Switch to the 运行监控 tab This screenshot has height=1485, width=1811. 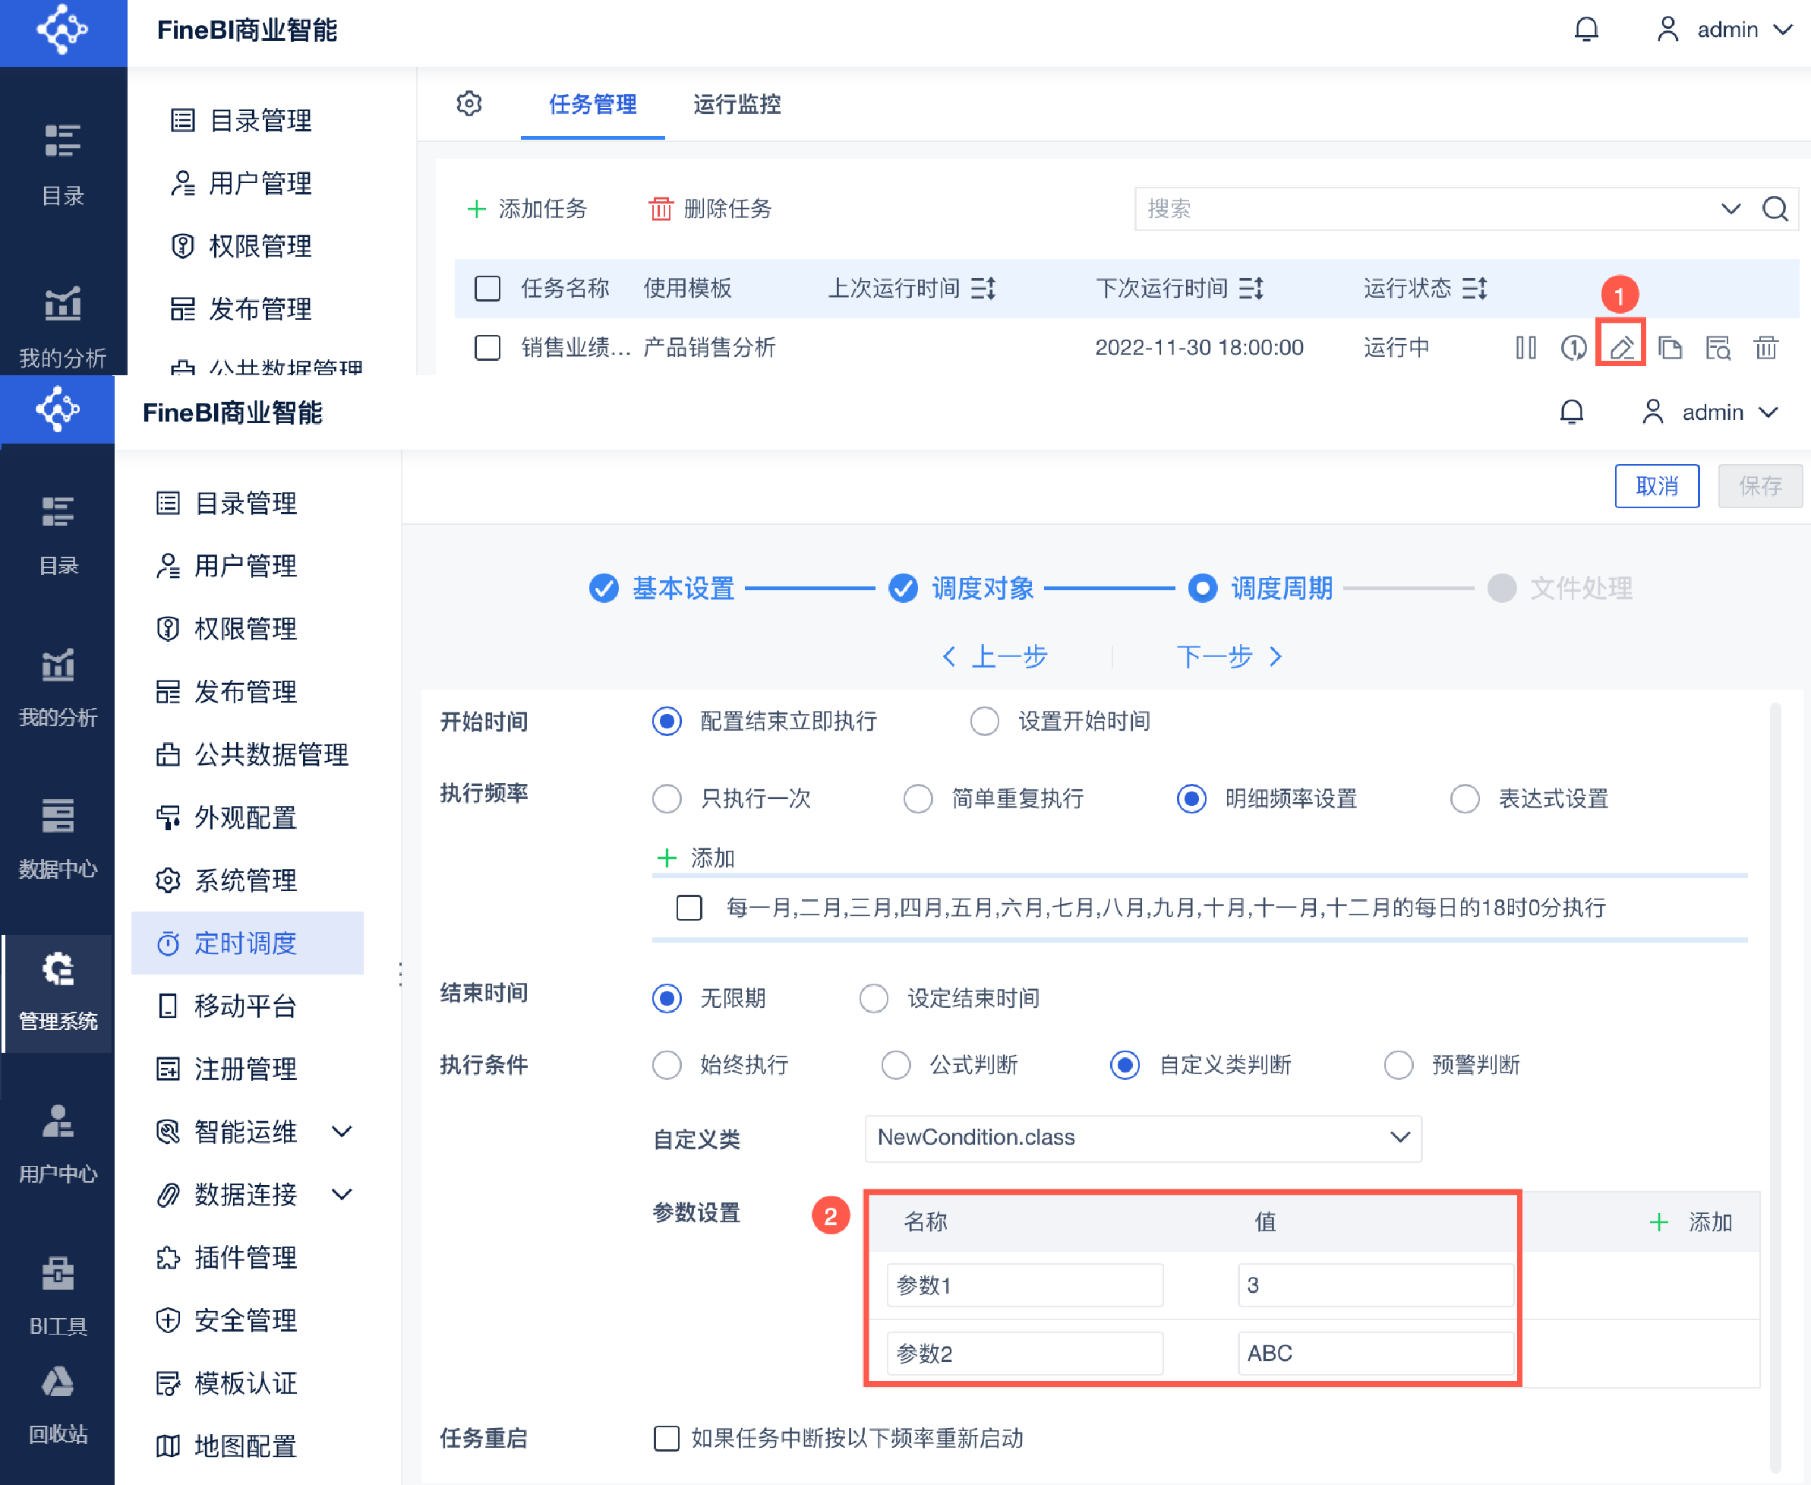click(737, 104)
